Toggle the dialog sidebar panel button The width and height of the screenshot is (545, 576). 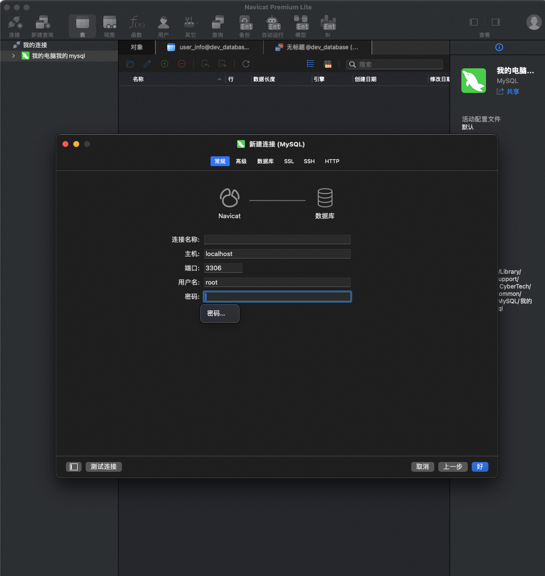tap(74, 467)
